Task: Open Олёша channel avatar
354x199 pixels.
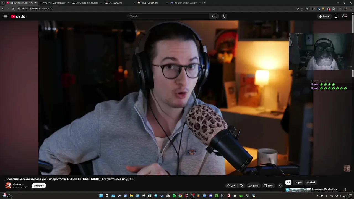Action: [x=8, y=185]
